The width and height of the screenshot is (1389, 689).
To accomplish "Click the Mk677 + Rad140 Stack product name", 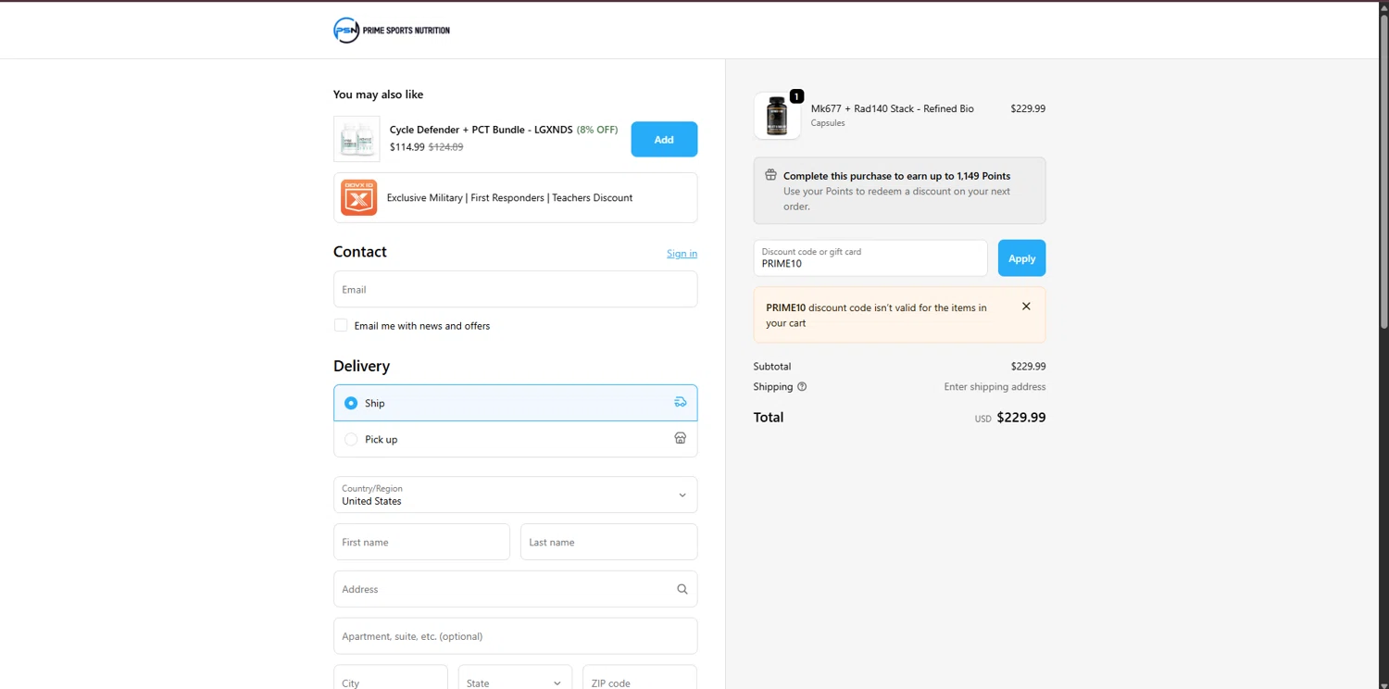I will (x=892, y=108).
